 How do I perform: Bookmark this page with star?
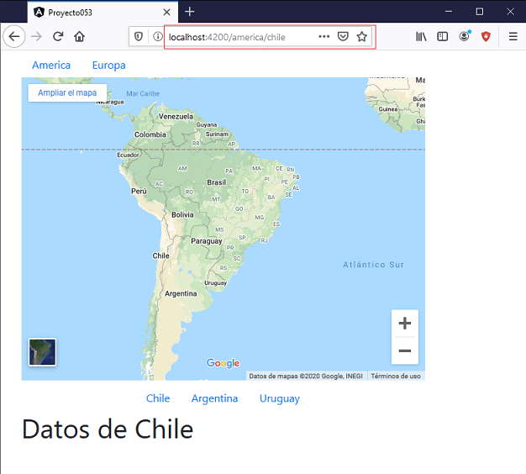click(361, 36)
